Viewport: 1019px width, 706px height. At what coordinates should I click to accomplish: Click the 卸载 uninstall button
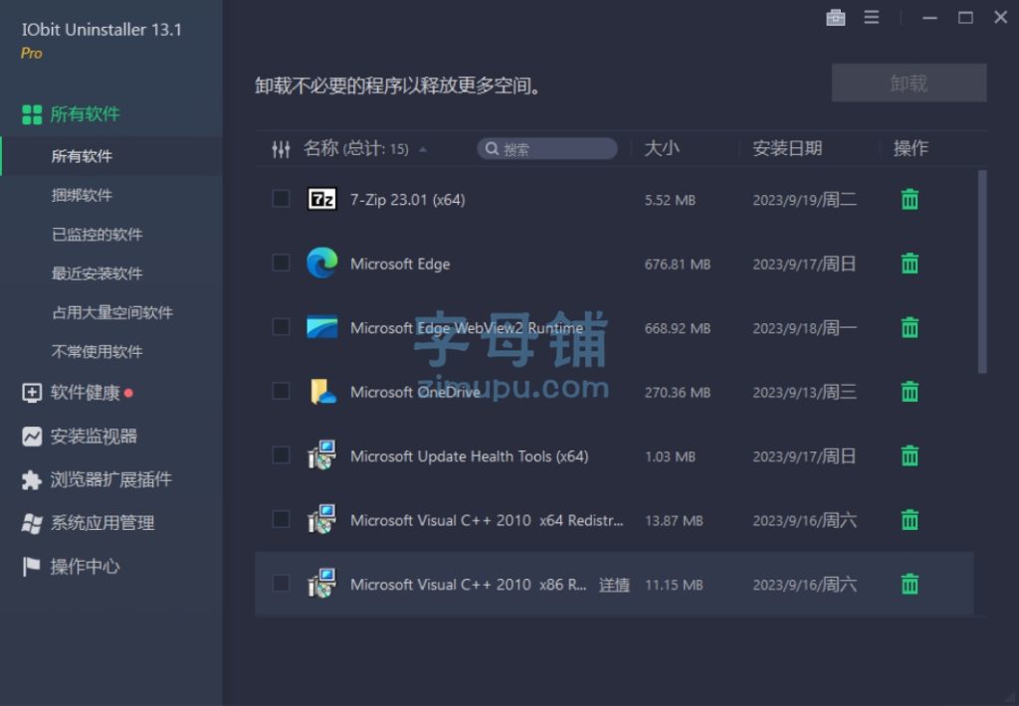pyautogui.click(x=909, y=83)
